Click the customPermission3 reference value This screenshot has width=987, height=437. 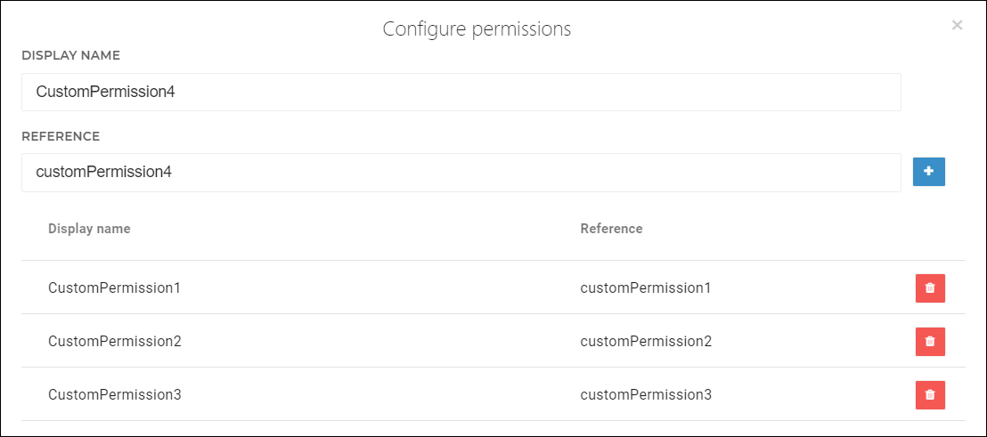[x=646, y=395]
